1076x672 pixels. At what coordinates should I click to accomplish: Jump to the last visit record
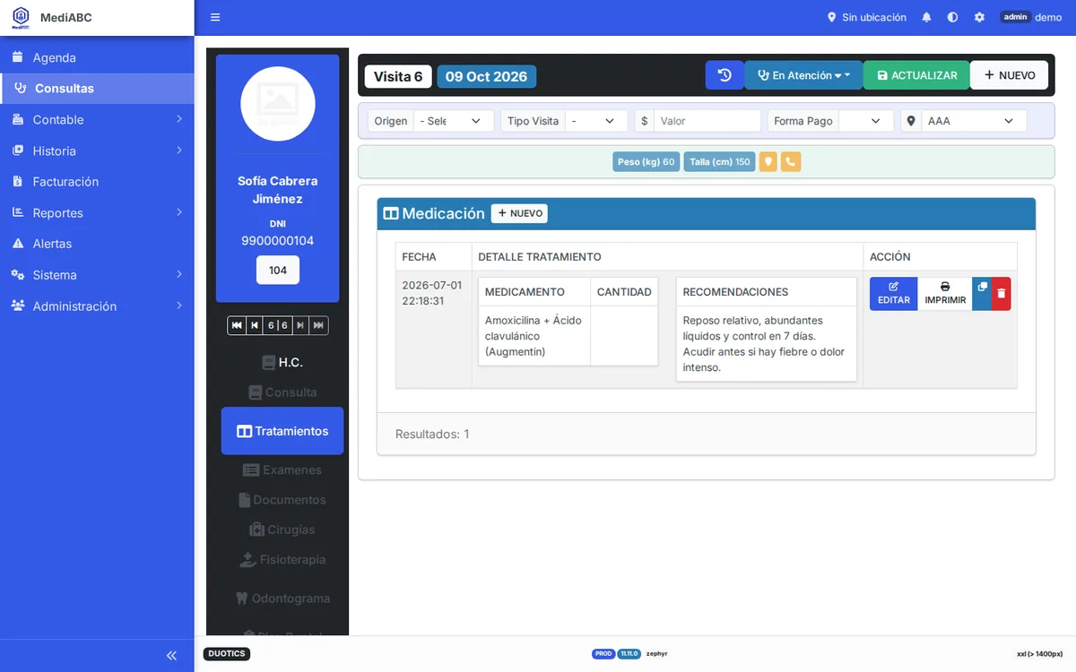[x=318, y=325]
